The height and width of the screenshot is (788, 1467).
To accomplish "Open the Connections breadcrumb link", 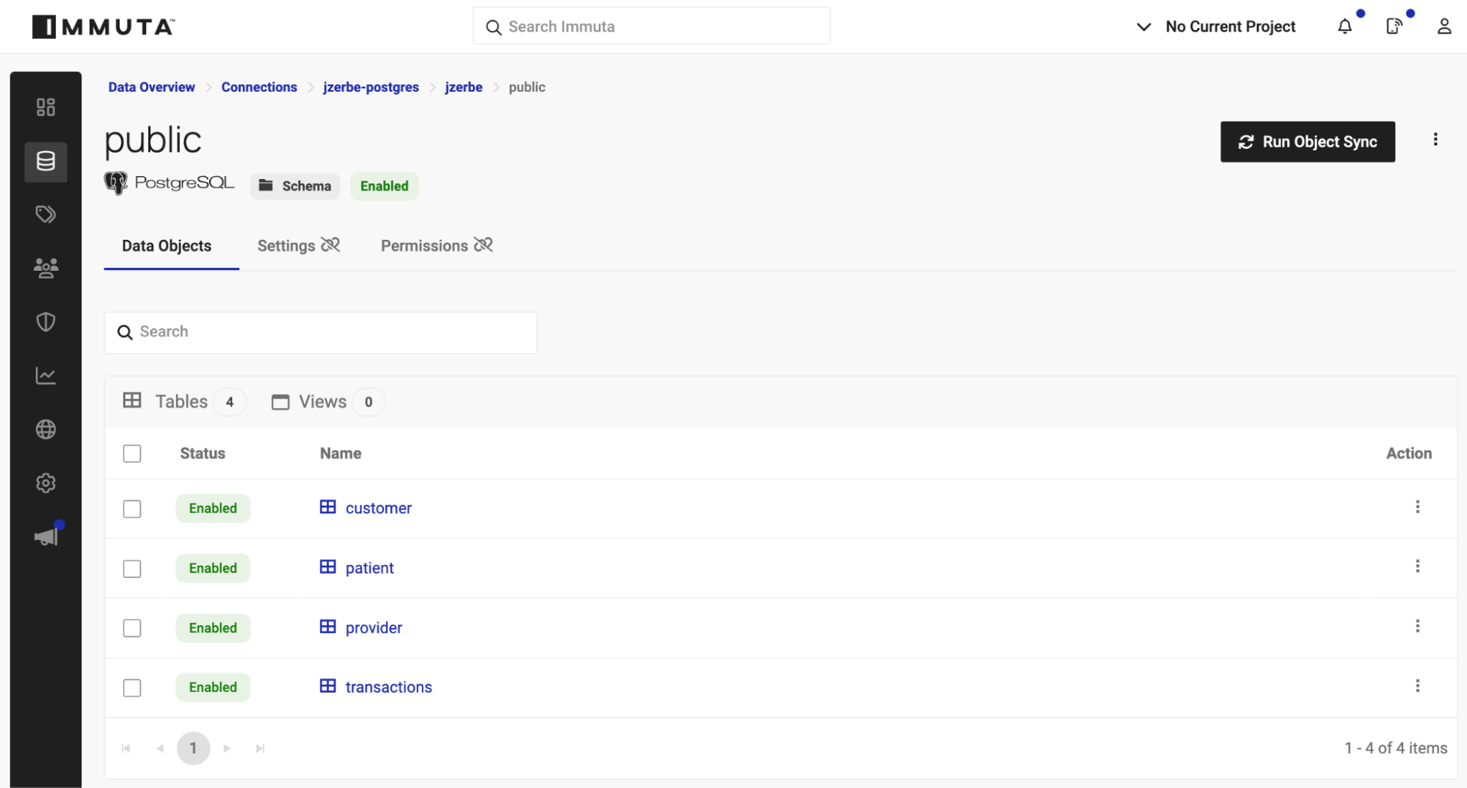I will pos(259,87).
